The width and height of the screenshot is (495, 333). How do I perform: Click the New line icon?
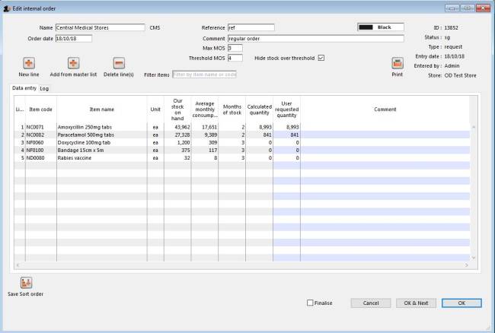tap(29, 64)
